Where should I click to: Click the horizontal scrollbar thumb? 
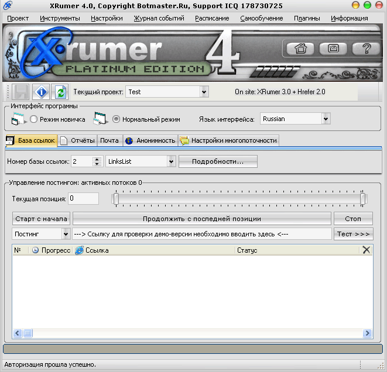pos(28,333)
